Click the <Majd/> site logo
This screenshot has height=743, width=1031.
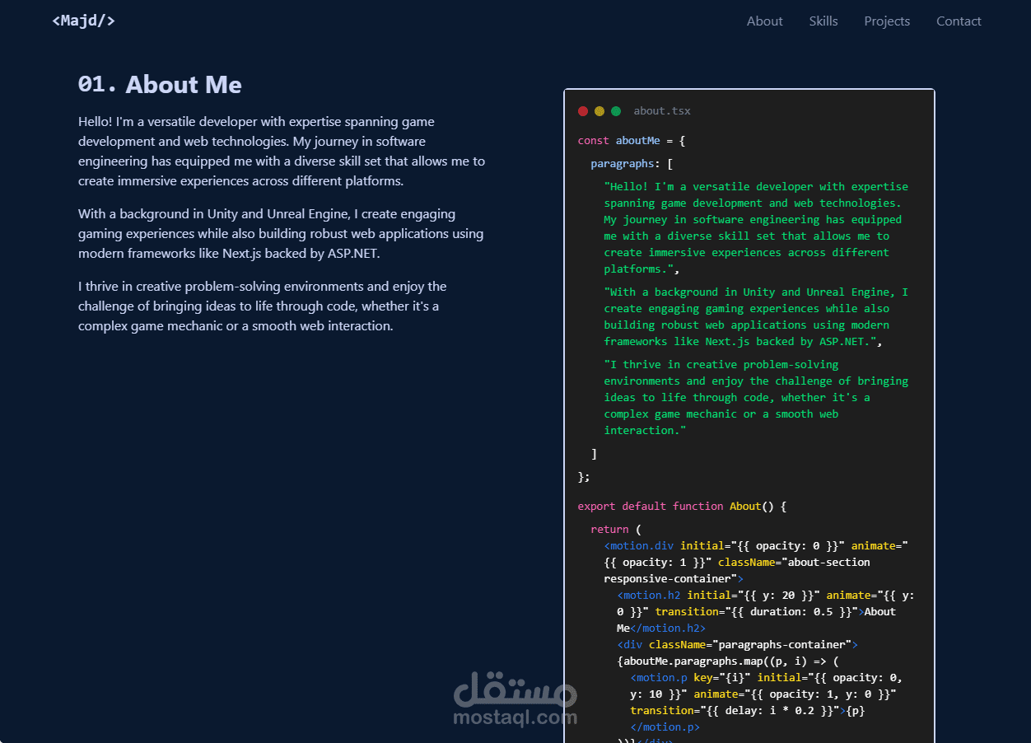pos(83,21)
